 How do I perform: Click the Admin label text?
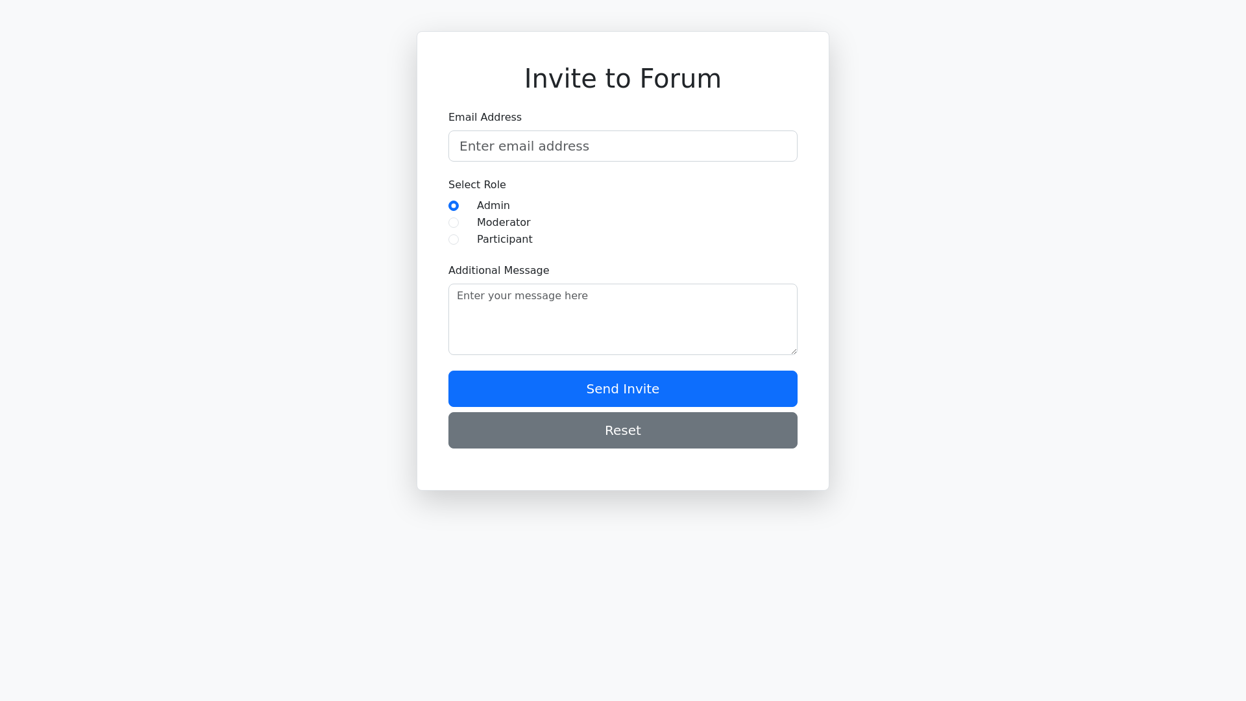[493, 206]
